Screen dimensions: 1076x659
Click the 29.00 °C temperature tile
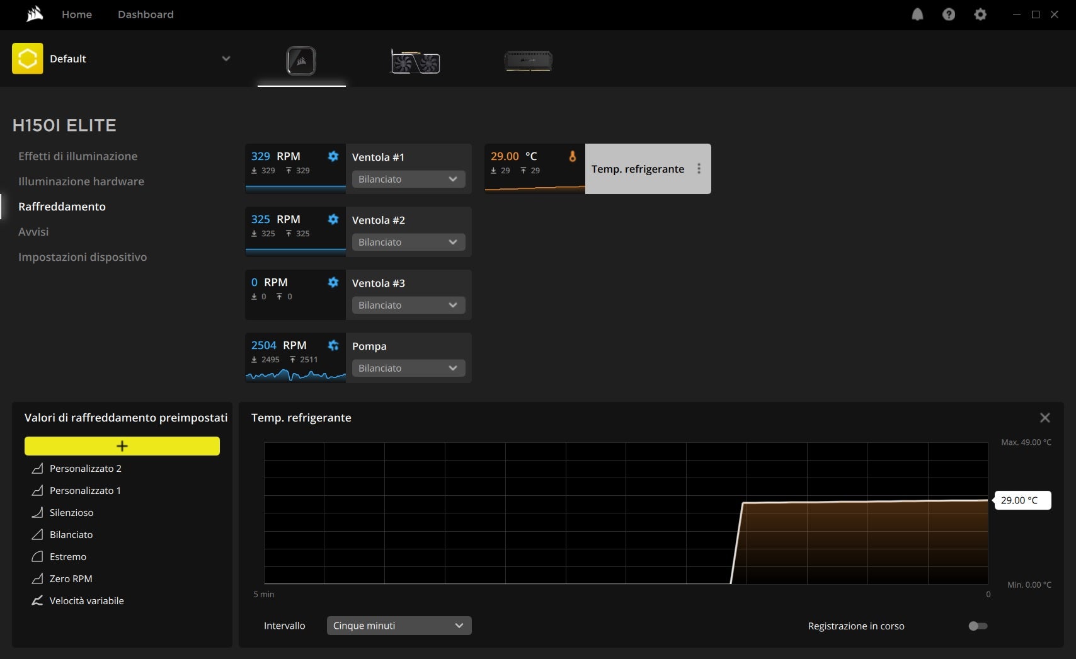point(535,169)
